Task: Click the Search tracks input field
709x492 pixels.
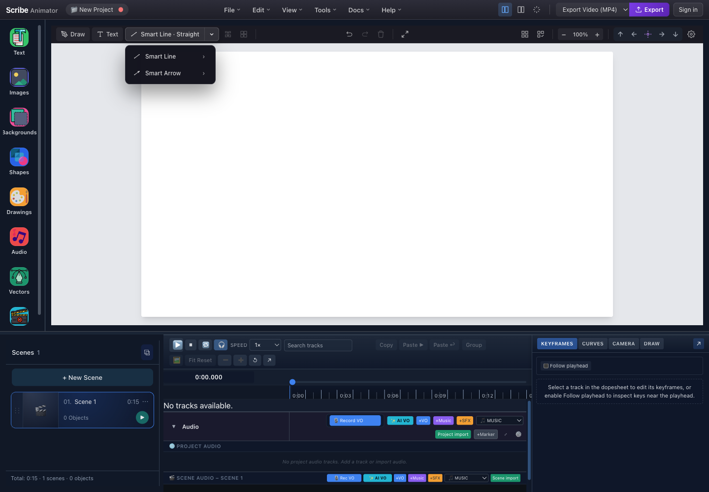Action: [x=318, y=345]
